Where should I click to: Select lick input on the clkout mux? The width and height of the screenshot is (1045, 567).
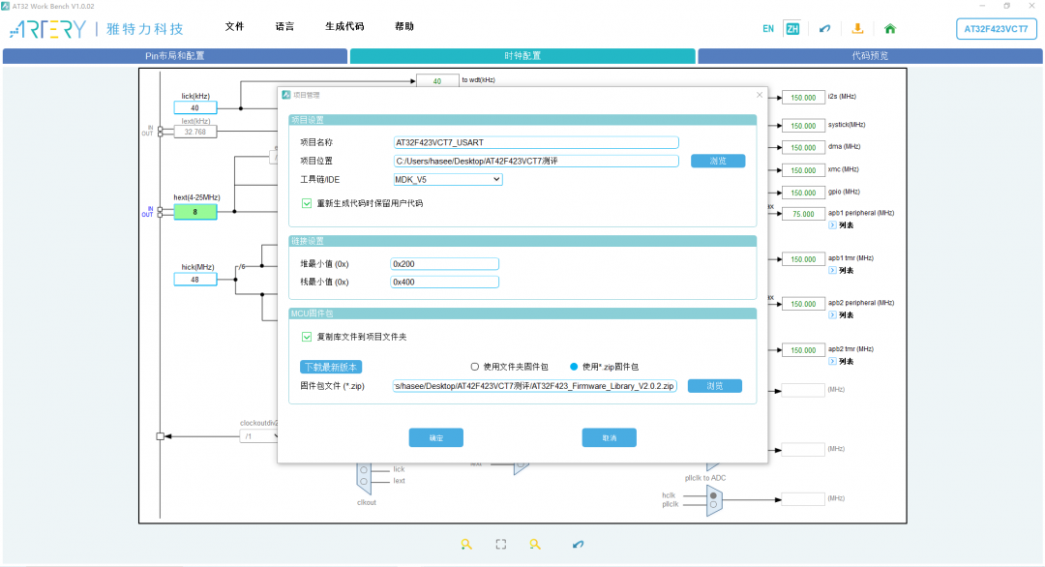point(364,469)
